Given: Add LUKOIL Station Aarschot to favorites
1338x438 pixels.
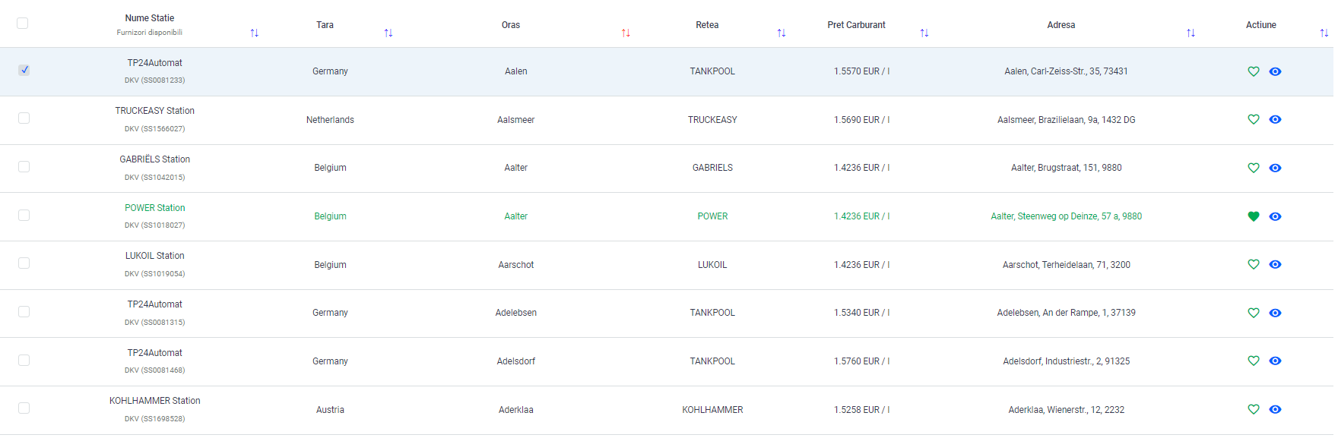Looking at the screenshot, I should (x=1254, y=264).
